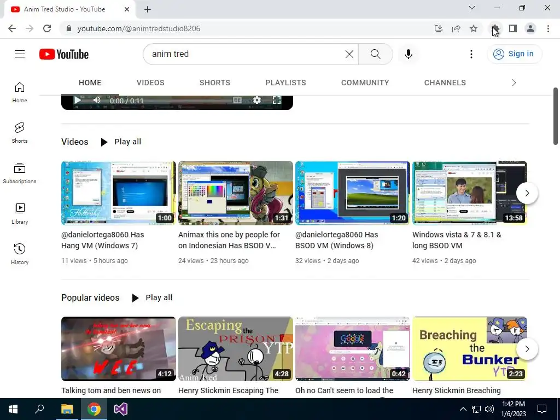Open Chrome three-dot menu

[548, 28]
